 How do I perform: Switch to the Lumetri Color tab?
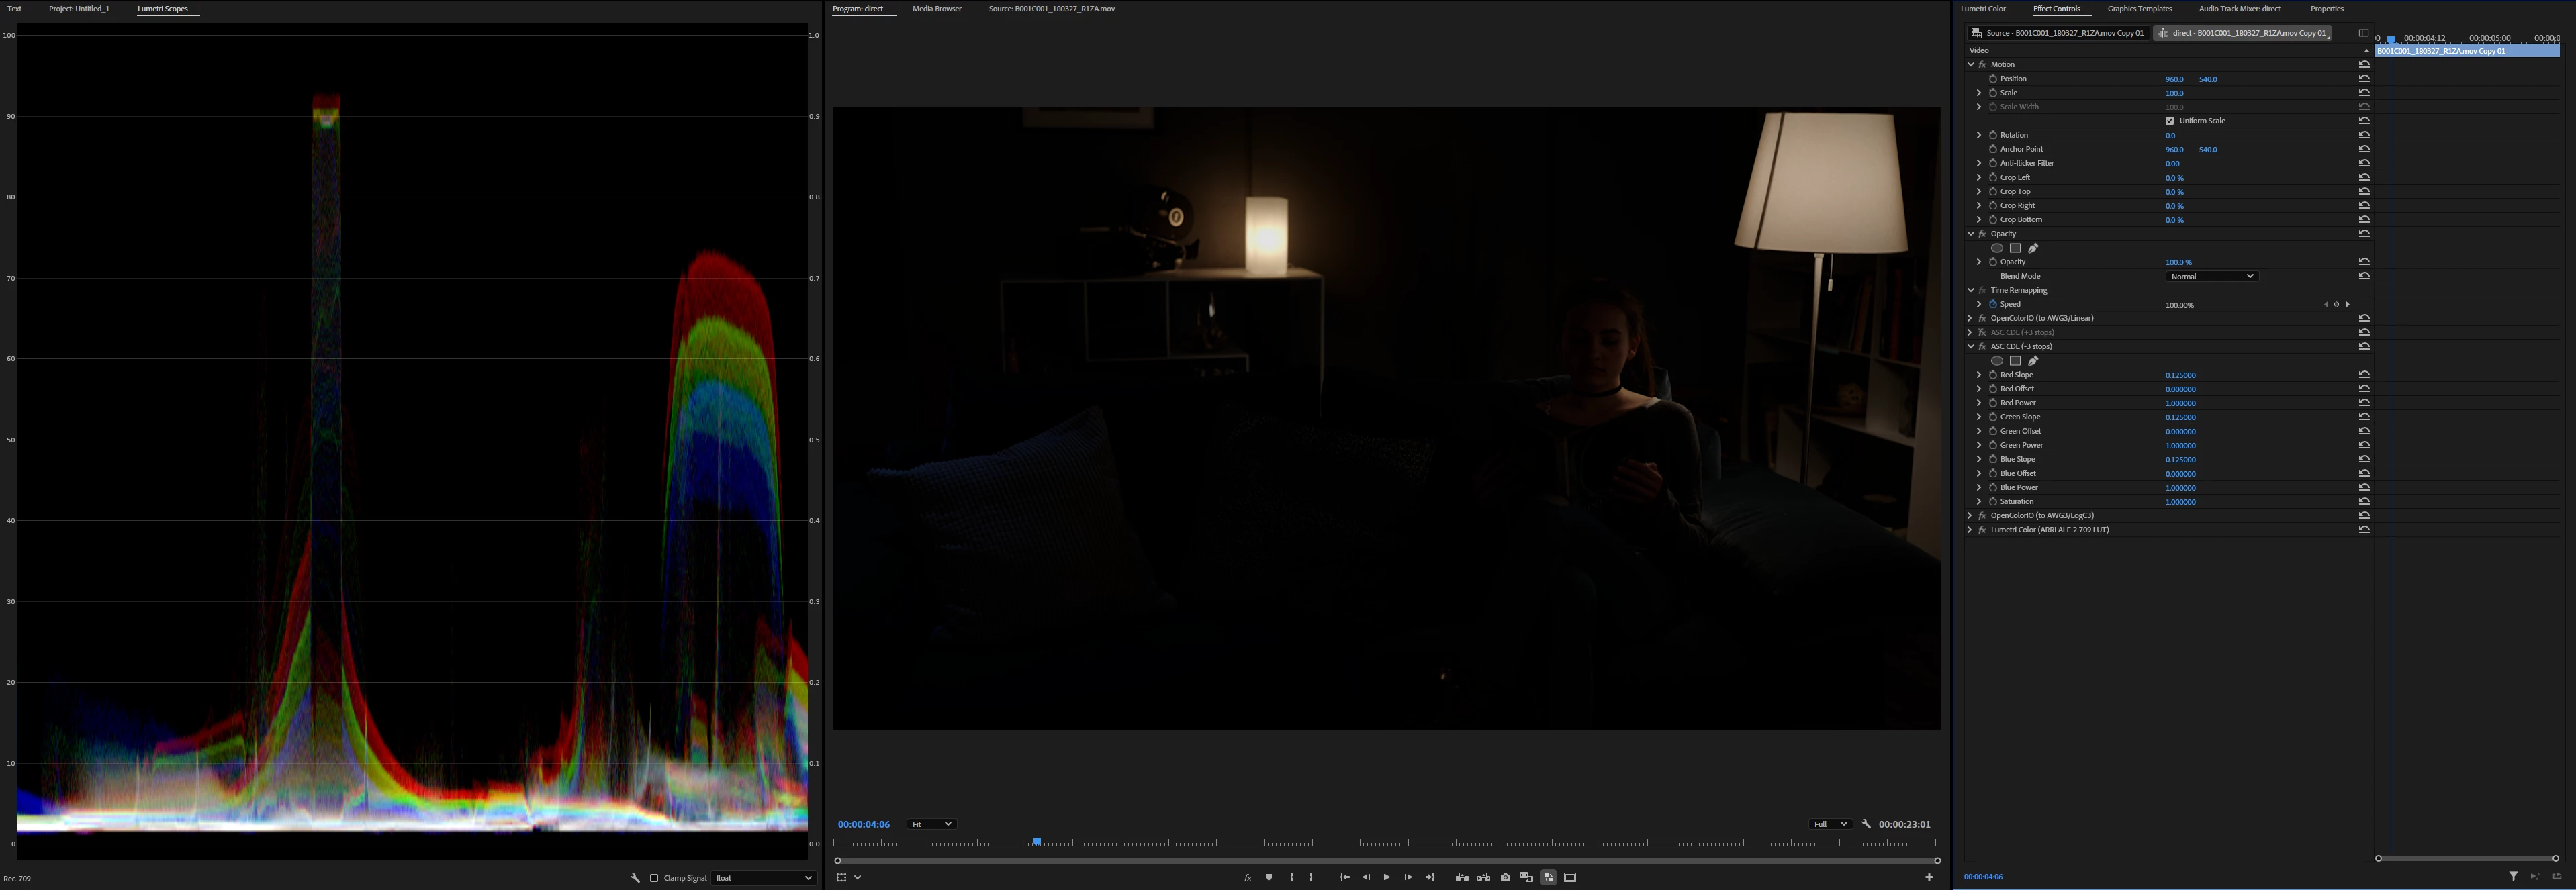pos(1983,9)
